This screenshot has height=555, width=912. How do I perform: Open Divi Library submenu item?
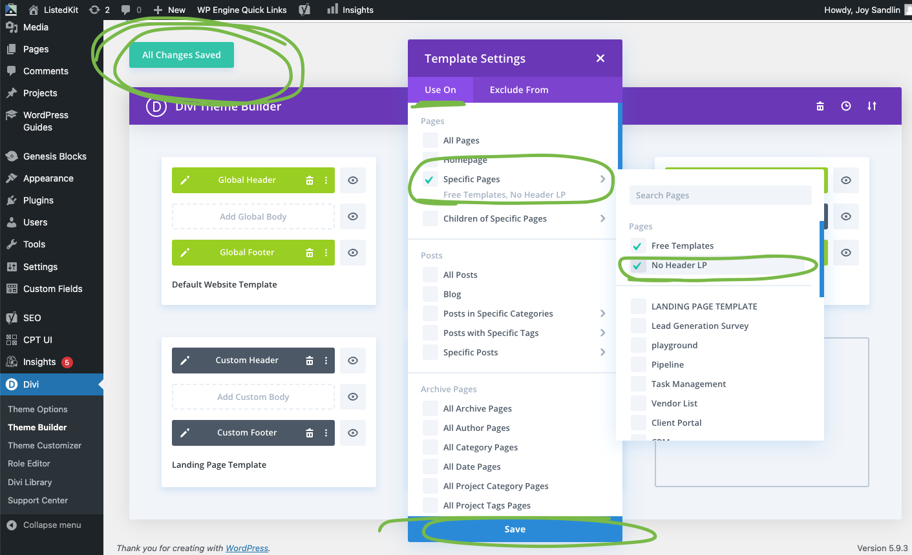coord(30,482)
